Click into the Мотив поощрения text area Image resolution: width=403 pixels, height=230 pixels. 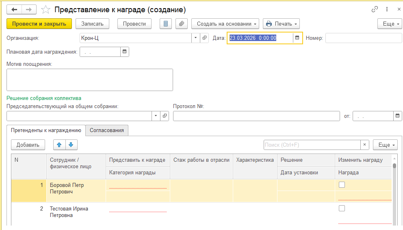pos(90,80)
